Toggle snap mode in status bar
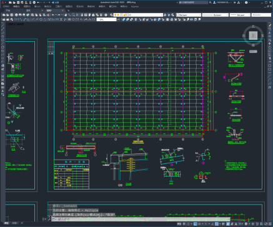 tap(188, 224)
